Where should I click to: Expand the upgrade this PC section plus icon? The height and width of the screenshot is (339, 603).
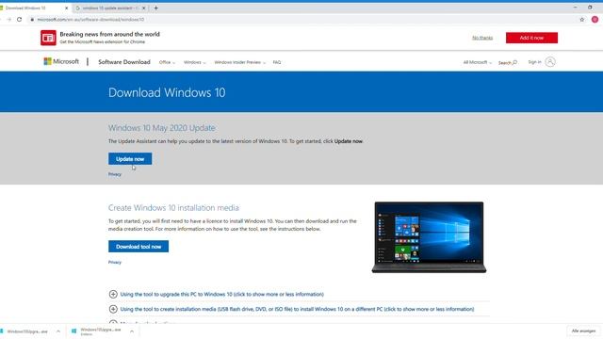tap(113, 294)
